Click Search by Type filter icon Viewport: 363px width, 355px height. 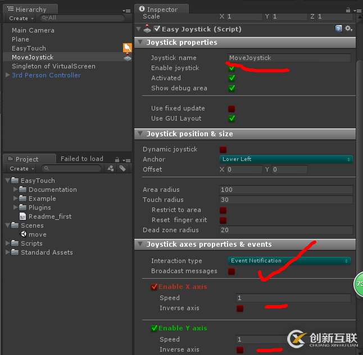click(111, 168)
